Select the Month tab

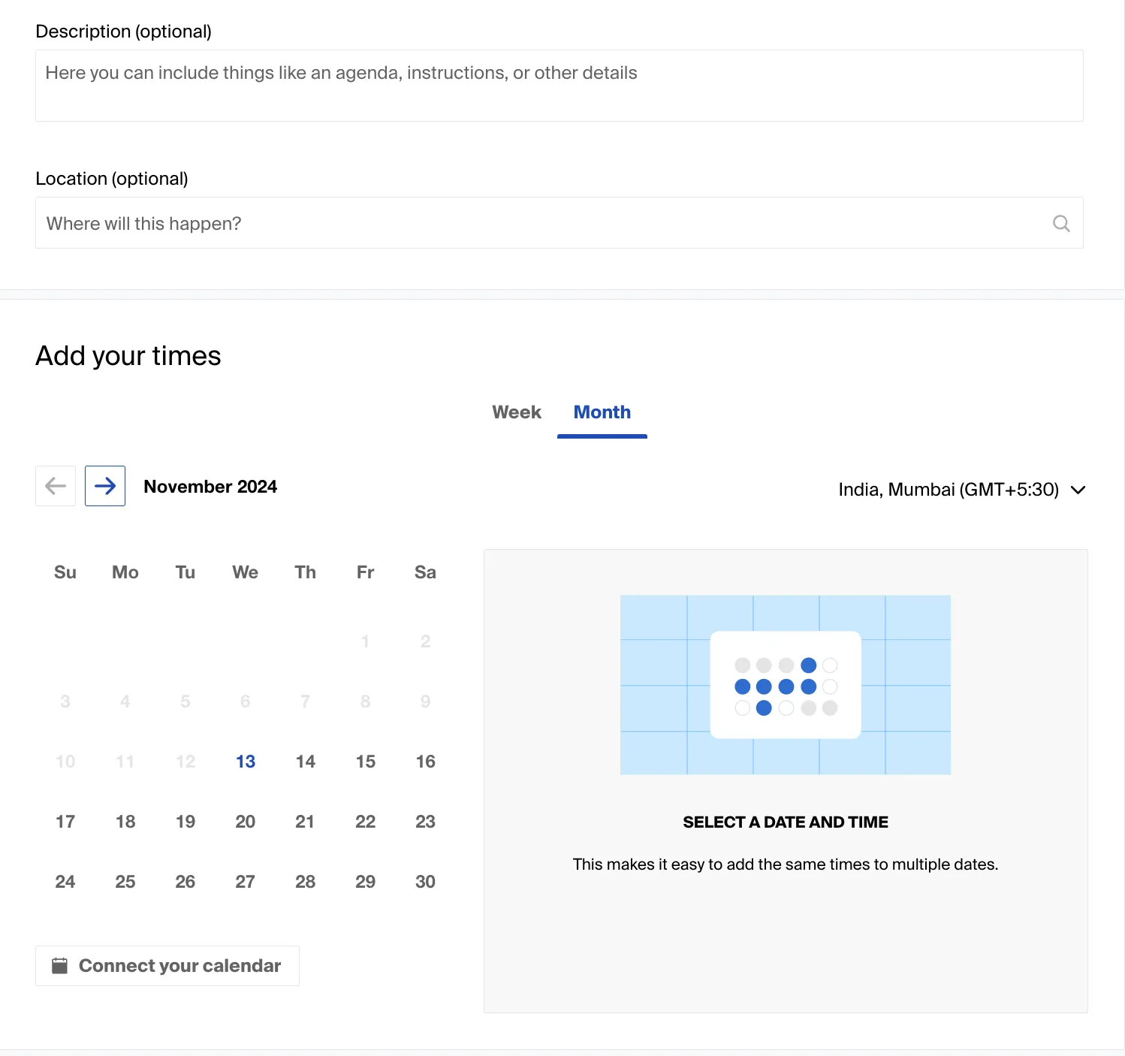[x=602, y=412]
